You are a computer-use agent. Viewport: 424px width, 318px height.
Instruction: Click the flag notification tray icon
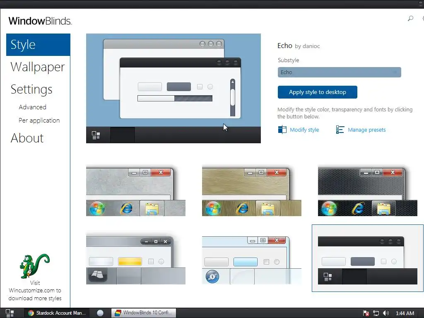[366, 313]
